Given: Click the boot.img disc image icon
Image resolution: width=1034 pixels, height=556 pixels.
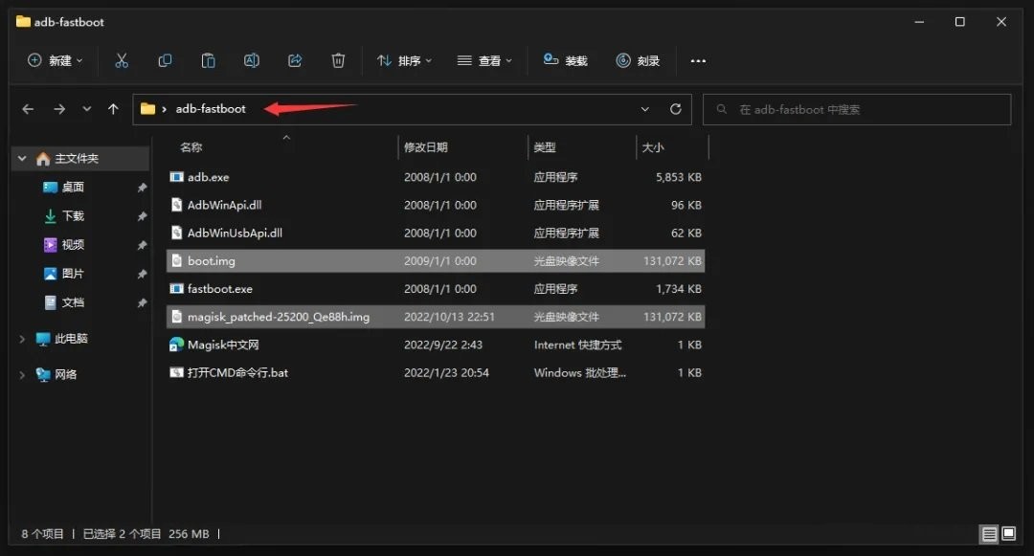Looking at the screenshot, I should click(176, 261).
